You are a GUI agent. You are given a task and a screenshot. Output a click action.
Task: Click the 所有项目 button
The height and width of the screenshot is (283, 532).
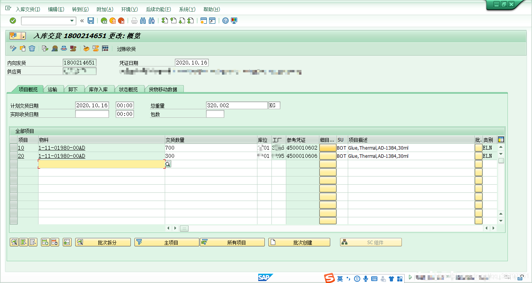tap(232, 242)
